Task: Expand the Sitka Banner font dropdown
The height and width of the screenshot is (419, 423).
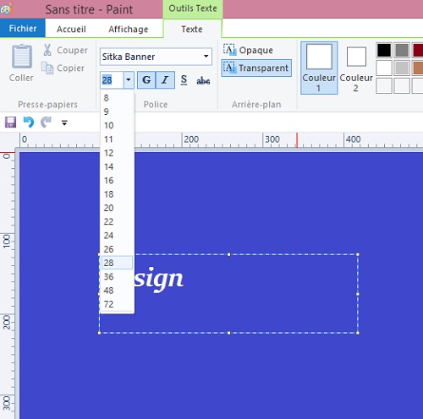Action: (206, 57)
